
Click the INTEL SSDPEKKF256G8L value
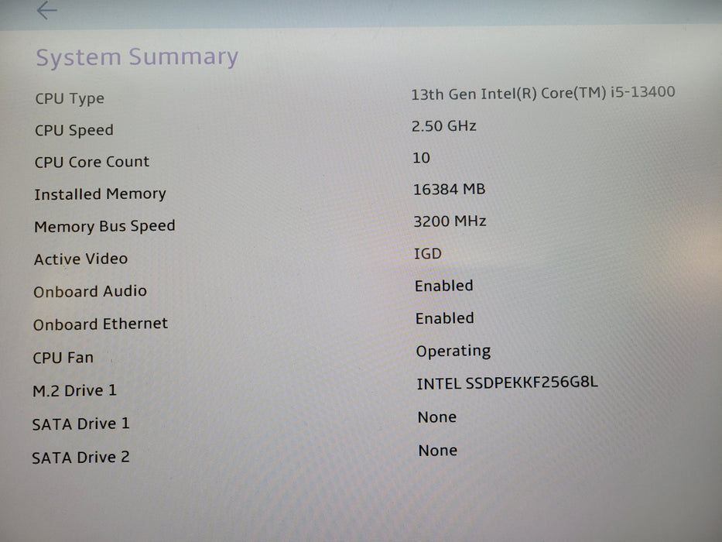pyautogui.click(x=508, y=383)
